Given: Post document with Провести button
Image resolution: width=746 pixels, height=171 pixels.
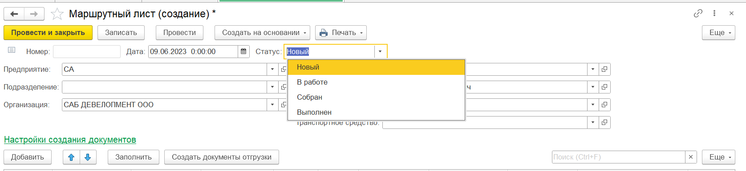Looking at the screenshot, I should coord(179,32).
